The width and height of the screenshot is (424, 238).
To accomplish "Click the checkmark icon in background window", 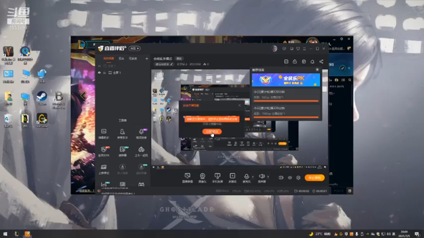I will pos(343,68).
